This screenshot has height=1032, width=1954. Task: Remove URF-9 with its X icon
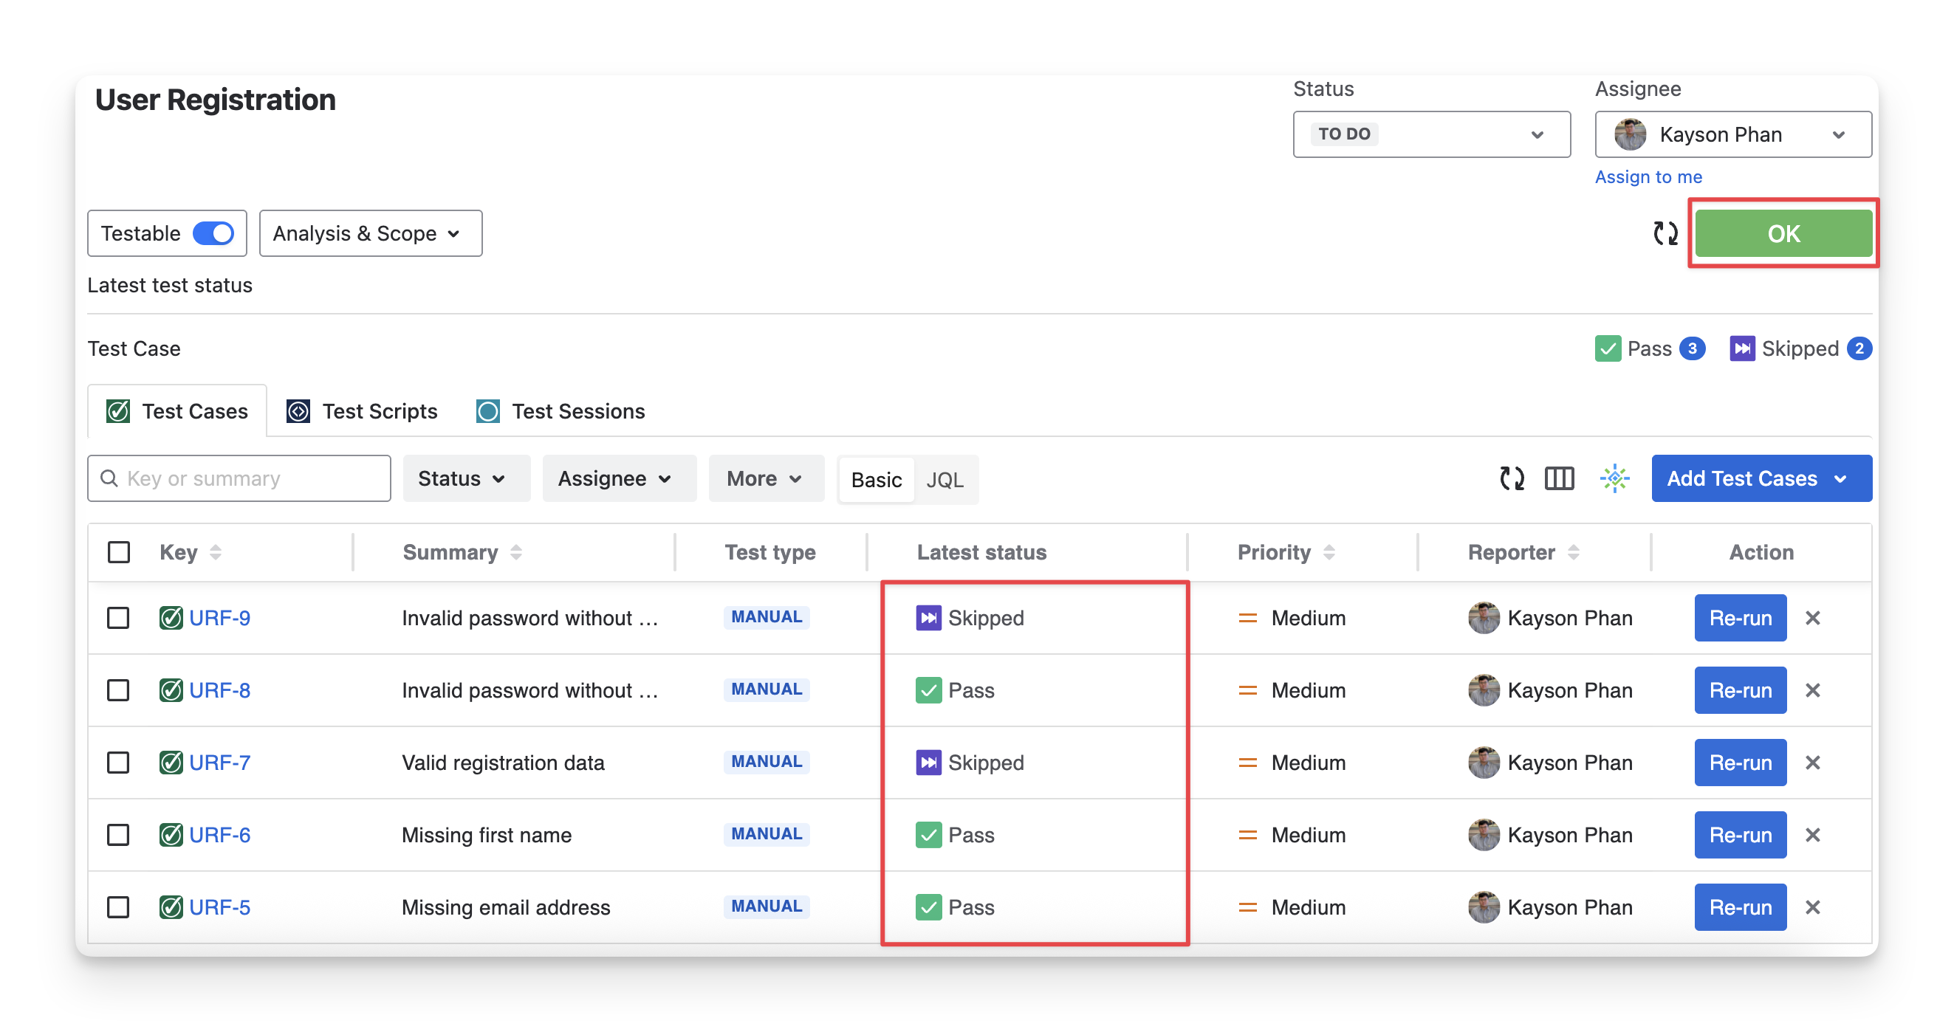click(x=1812, y=618)
